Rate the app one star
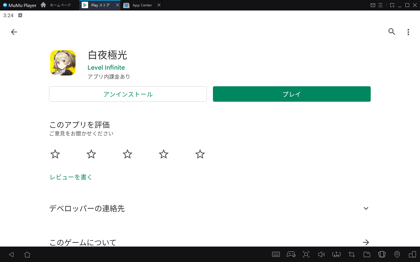This screenshot has height=262, width=420. 55,154
